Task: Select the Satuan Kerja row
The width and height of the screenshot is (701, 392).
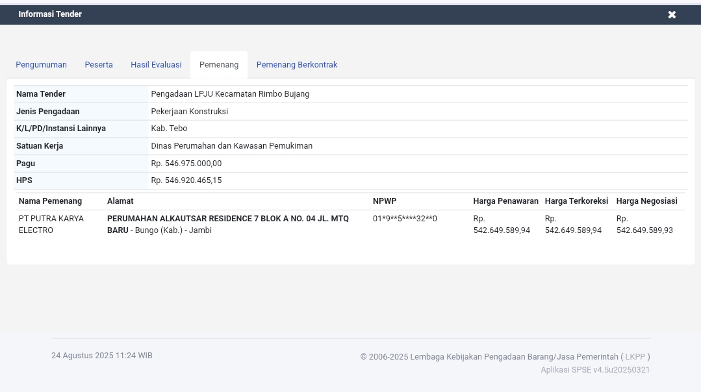Action: [40, 145]
